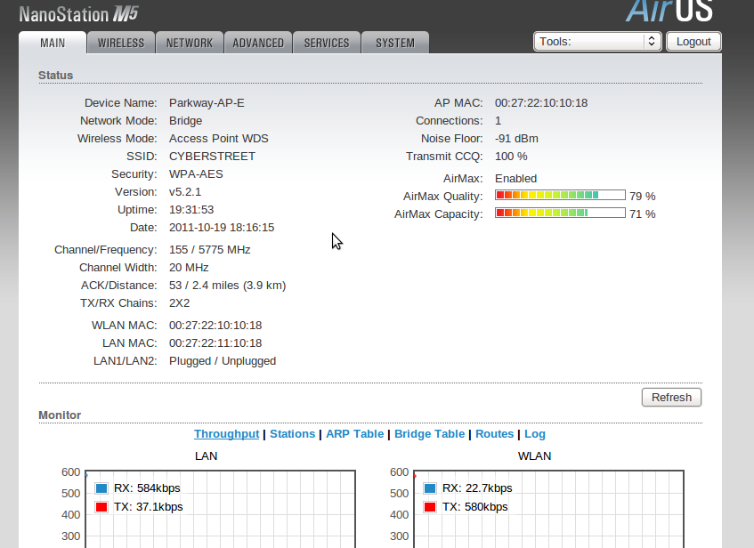754x548 pixels.
Task: Click the Routes monitor link
Action: click(494, 434)
